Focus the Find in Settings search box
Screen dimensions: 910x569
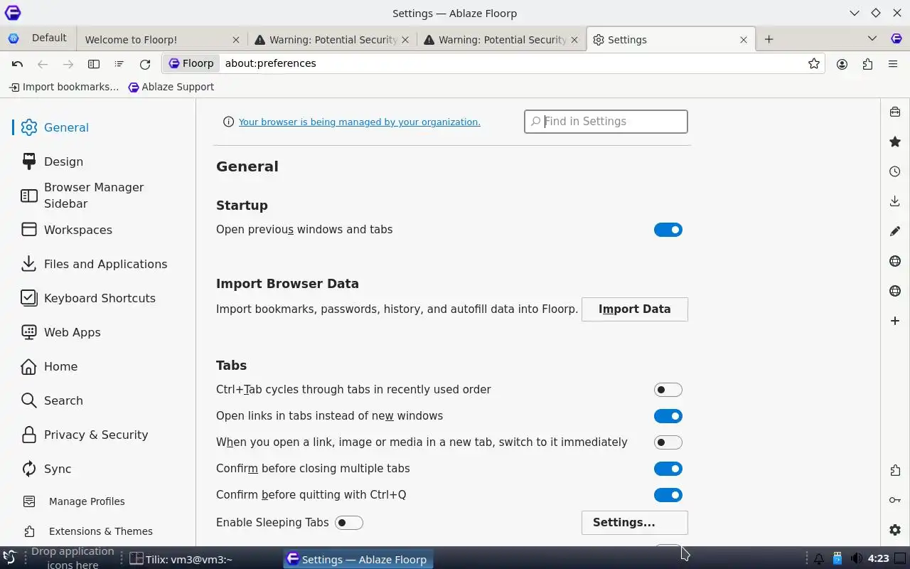point(606,122)
